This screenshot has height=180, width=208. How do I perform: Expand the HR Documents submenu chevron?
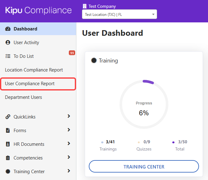[69, 144]
